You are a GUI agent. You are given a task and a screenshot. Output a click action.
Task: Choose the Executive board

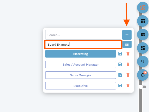coord(81,86)
